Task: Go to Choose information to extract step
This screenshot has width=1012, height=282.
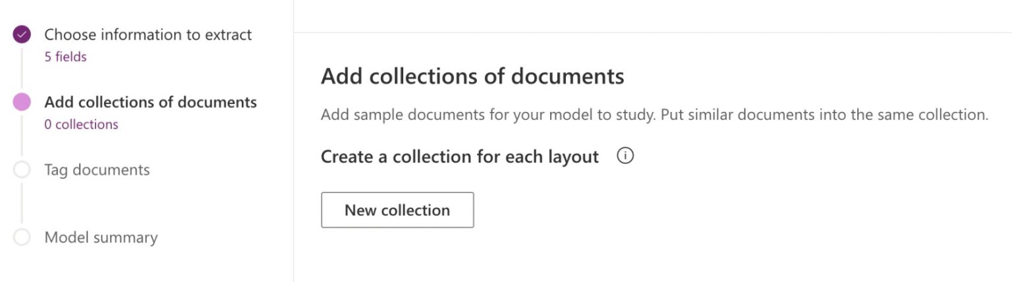Action: click(148, 34)
